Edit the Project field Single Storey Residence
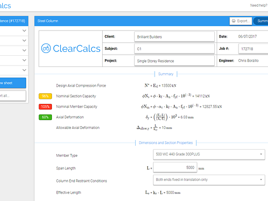 174,61
